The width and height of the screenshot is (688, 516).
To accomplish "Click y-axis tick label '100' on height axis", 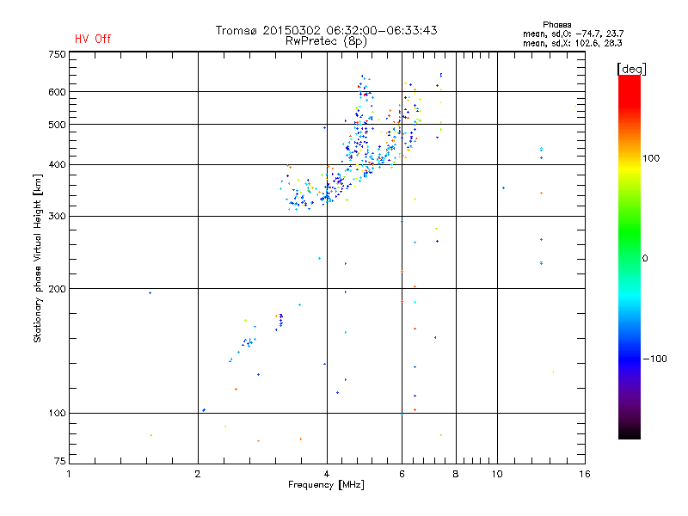I will coord(57,414).
